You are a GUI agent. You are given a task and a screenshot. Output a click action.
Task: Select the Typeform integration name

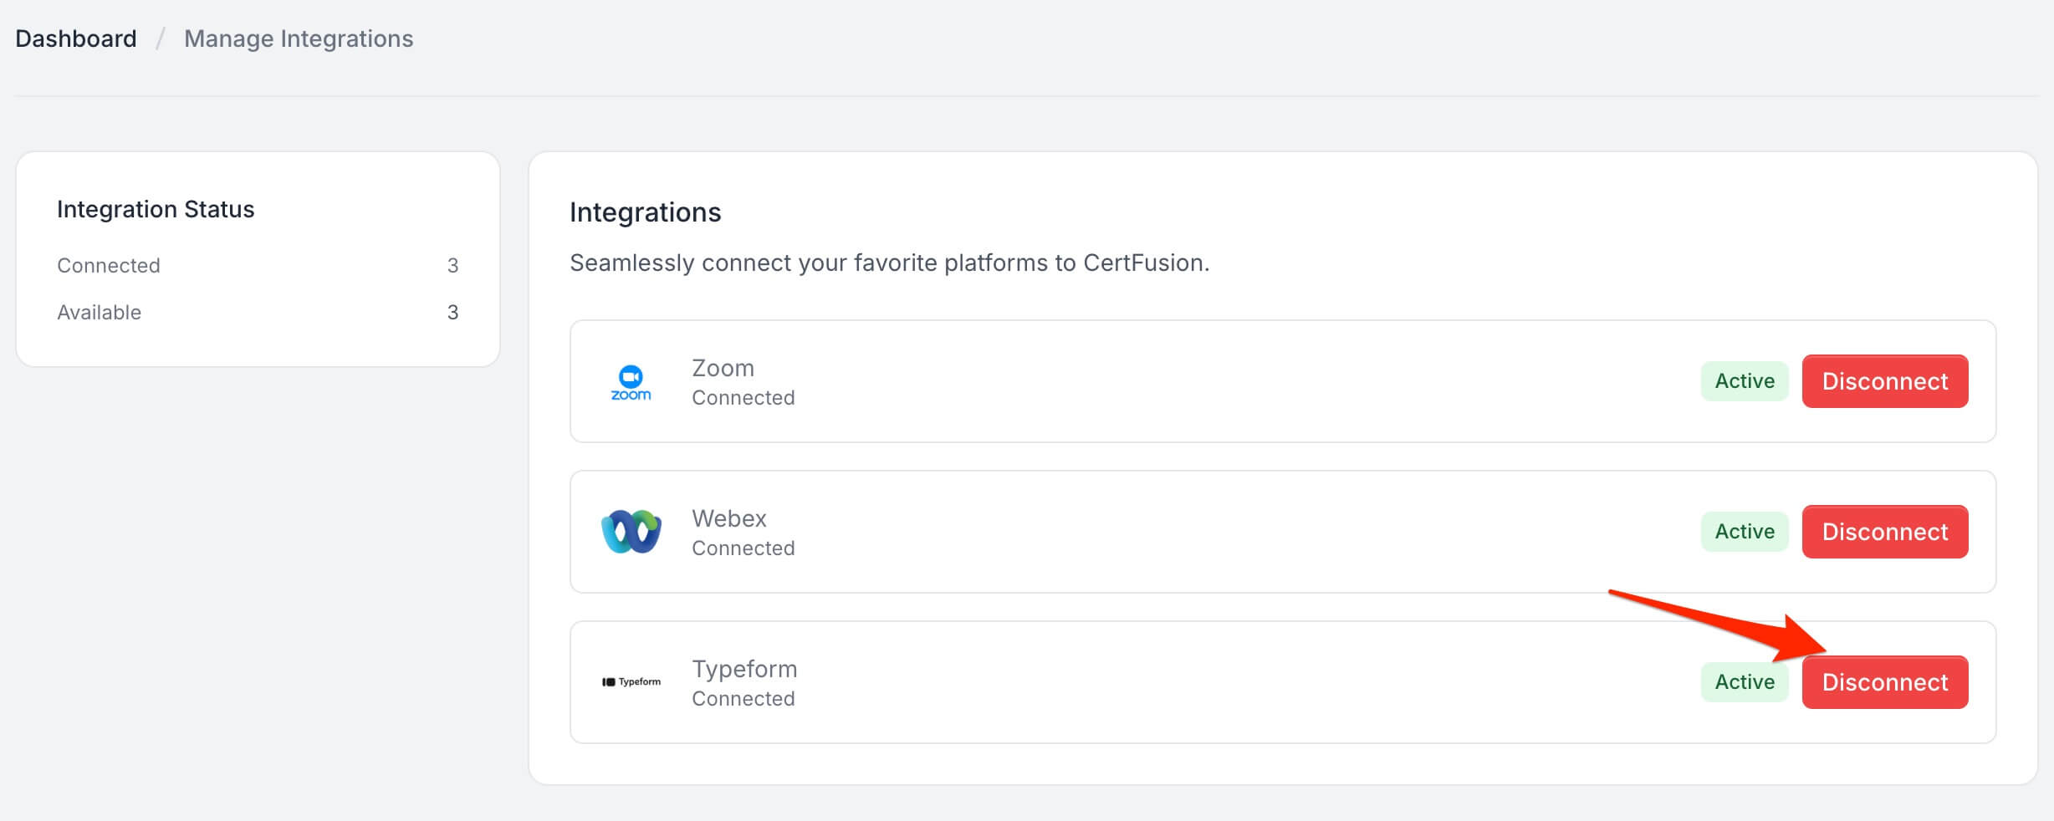tap(744, 669)
